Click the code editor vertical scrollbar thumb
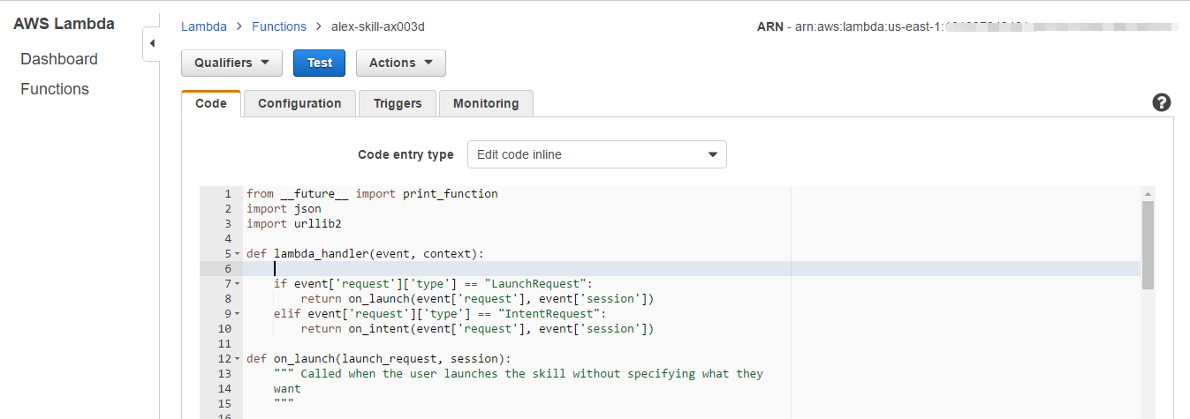Screen dimensions: 1190x419 [1148, 244]
